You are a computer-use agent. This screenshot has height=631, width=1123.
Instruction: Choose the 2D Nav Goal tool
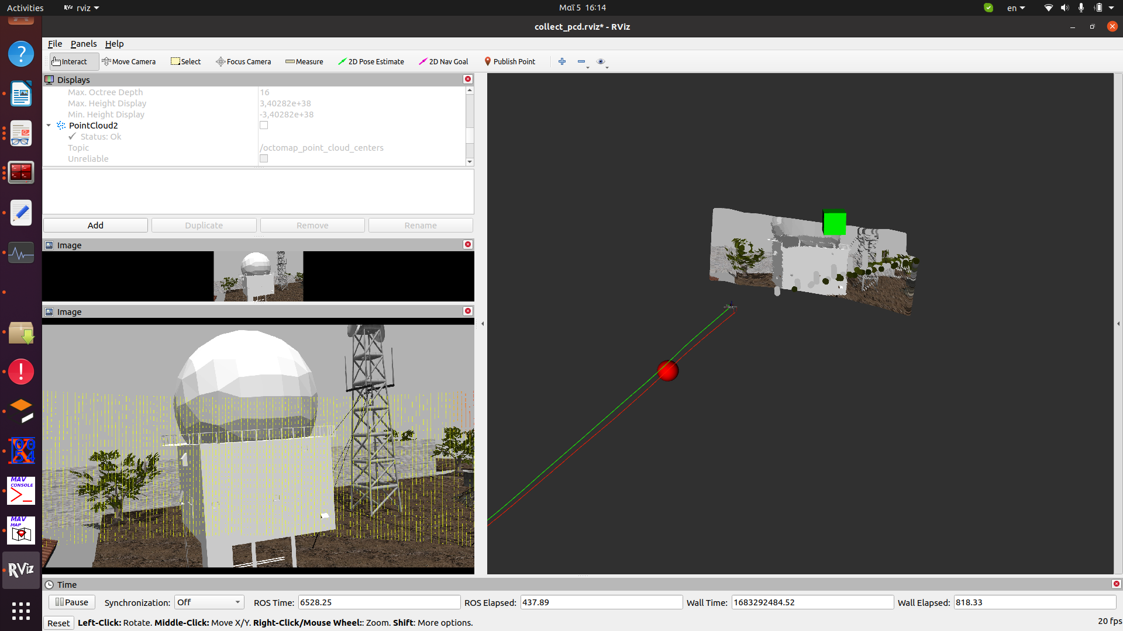pyautogui.click(x=443, y=61)
